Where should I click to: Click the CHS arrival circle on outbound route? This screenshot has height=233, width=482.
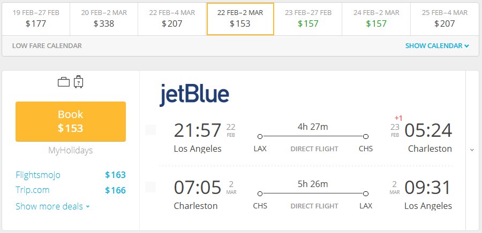coord(365,136)
